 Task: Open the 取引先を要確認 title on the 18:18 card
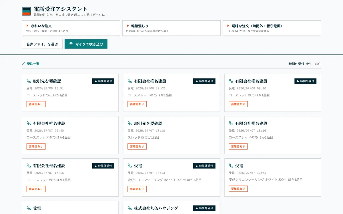(x=148, y=123)
